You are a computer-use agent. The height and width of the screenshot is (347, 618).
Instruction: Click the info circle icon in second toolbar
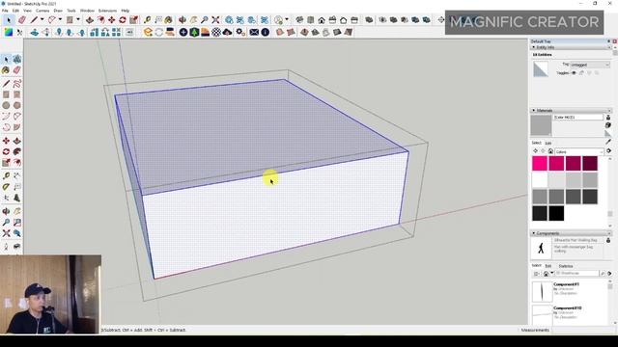(266, 32)
